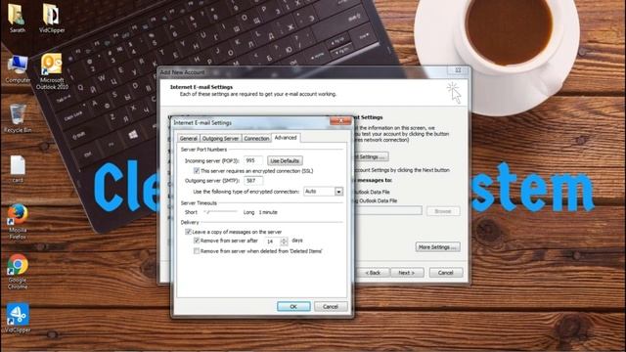Open the Sarath folder on desktop
Image resolution: width=626 pixels, height=352 pixels.
17,18
